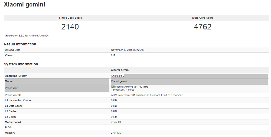Screen dimensions: 271x137
Task: Click the System Information heading
Action: [21, 64]
